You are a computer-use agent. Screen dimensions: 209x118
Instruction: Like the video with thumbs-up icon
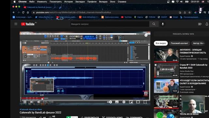(40, 117)
